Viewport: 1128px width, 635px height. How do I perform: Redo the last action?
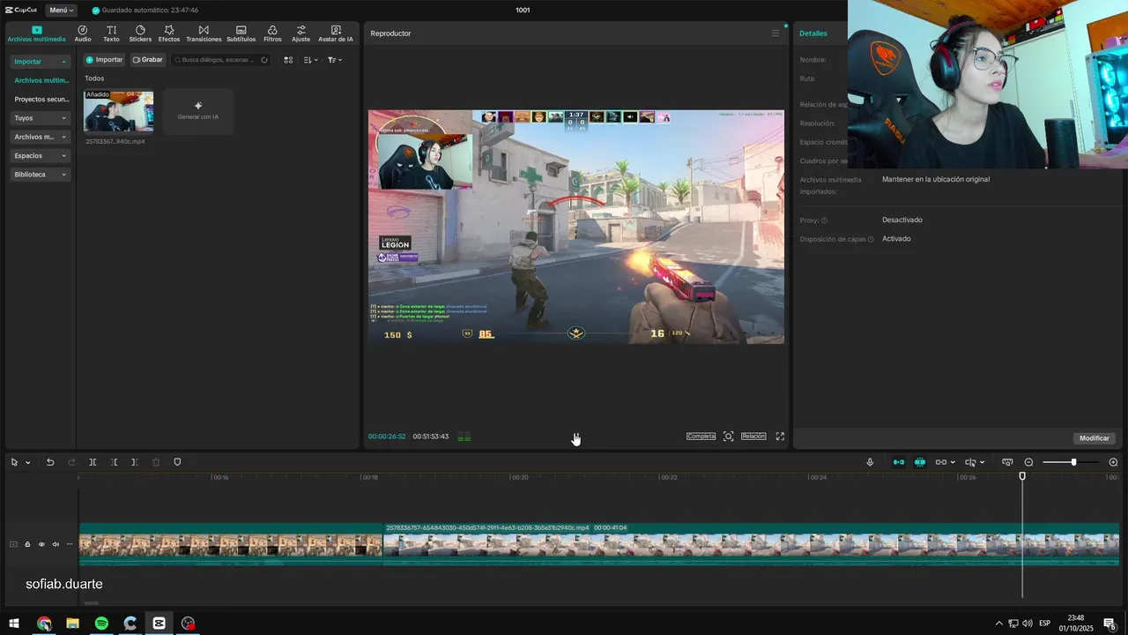tap(71, 462)
